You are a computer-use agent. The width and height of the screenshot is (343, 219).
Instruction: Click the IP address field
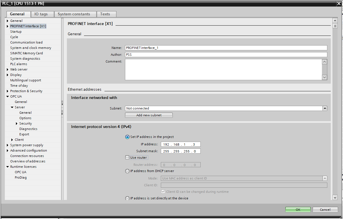[x=181, y=144]
